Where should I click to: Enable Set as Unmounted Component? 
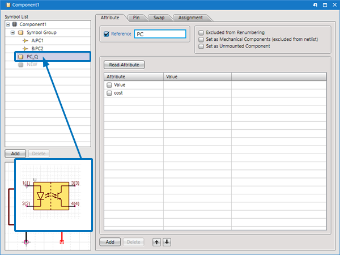(201, 46)
